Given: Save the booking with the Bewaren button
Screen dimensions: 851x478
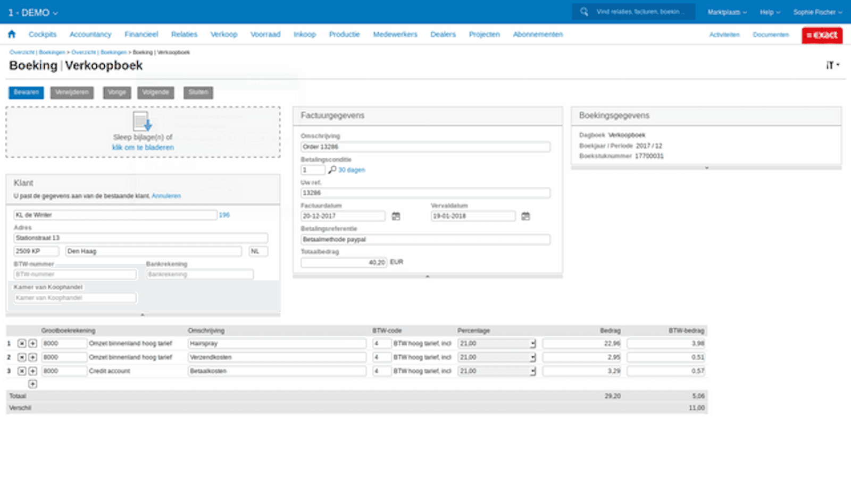Looking at the screenshot, I should [26, 92].
